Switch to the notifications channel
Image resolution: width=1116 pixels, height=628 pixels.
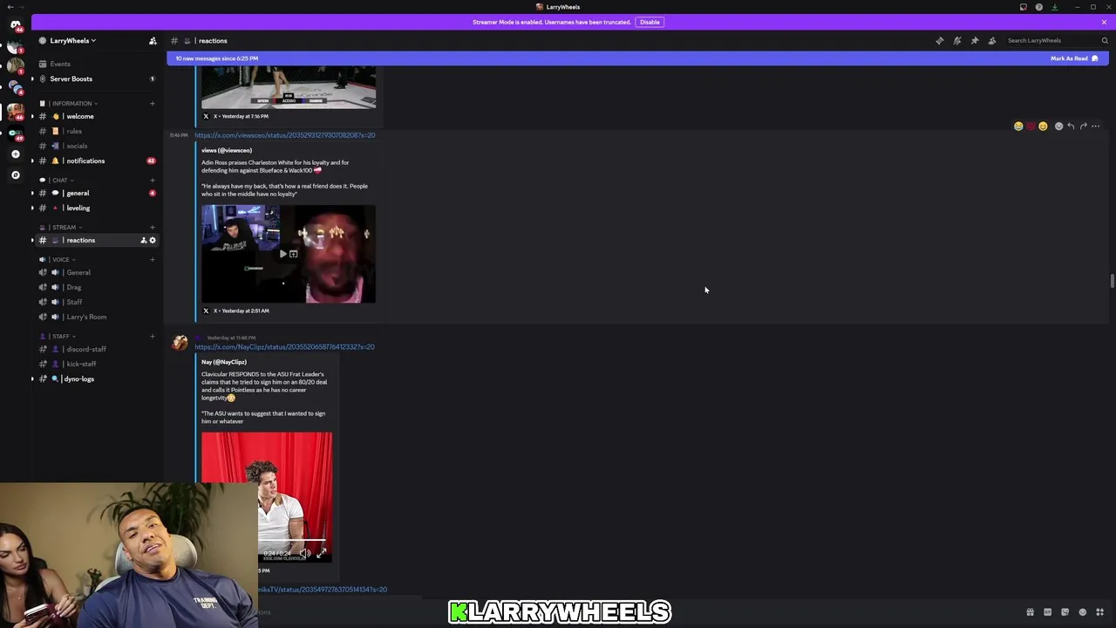pyautogui.click(x=96, y=161)
